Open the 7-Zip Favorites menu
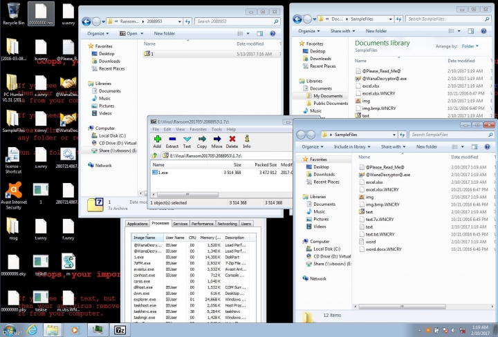Image resolution: width=498 pixels, height=337 pixels. point(199,129)
